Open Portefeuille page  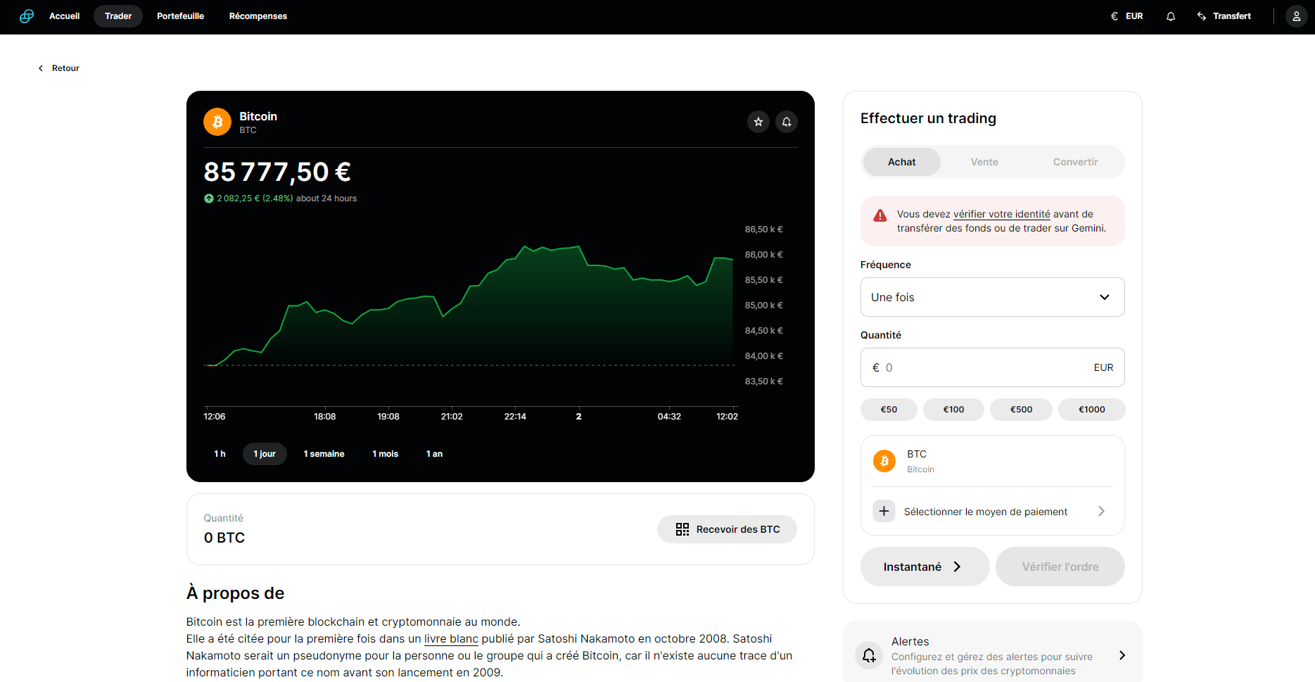coord(181,16)
